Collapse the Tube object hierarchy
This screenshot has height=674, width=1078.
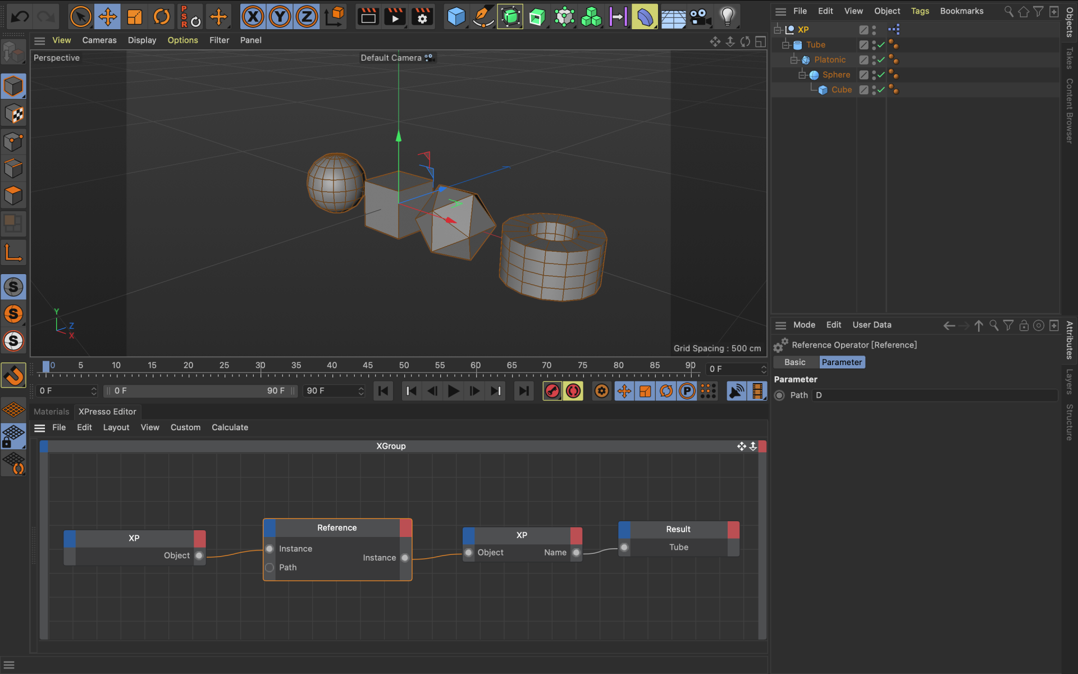click(786, 45)
